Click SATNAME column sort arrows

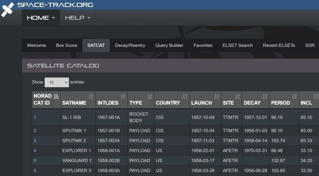[91, 96]
